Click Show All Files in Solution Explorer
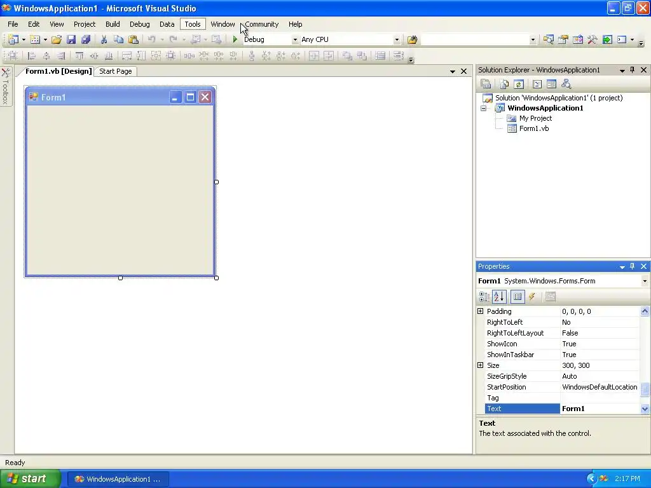The image size is (651, 488). coord(504,85)
